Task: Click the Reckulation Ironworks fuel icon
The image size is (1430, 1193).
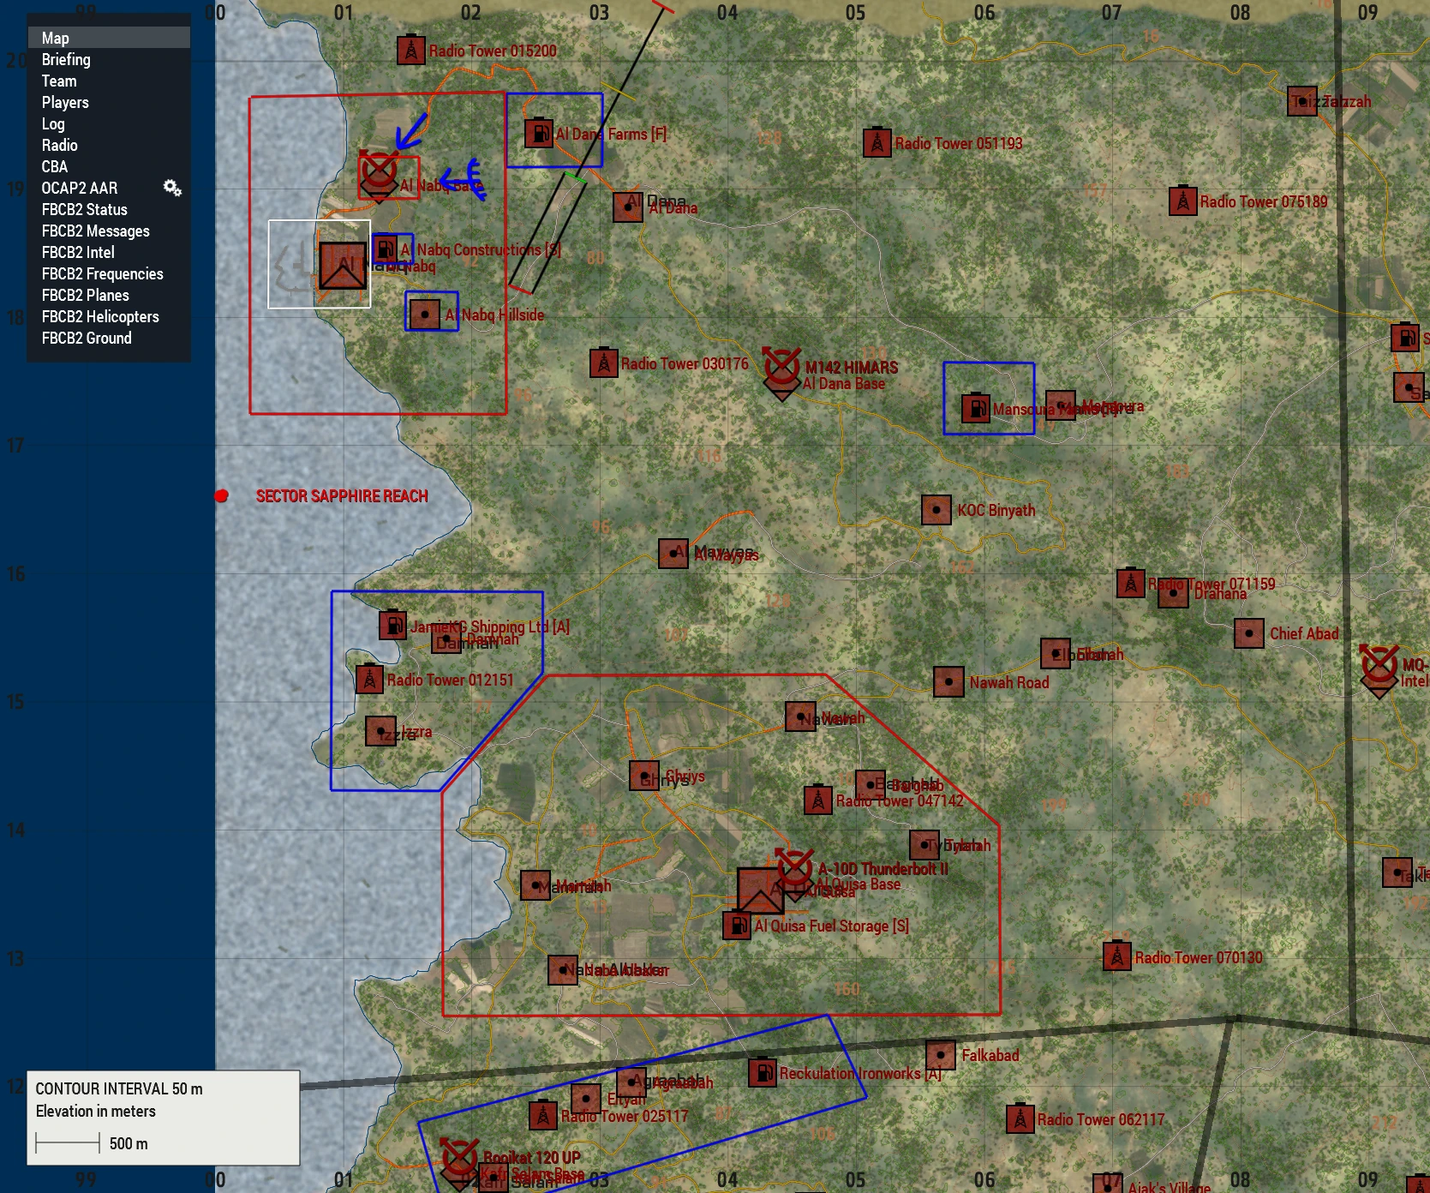Action: (x=763, y=1072)
